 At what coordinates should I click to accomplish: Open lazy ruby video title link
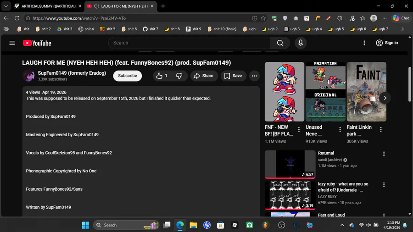tap(343, 187)
